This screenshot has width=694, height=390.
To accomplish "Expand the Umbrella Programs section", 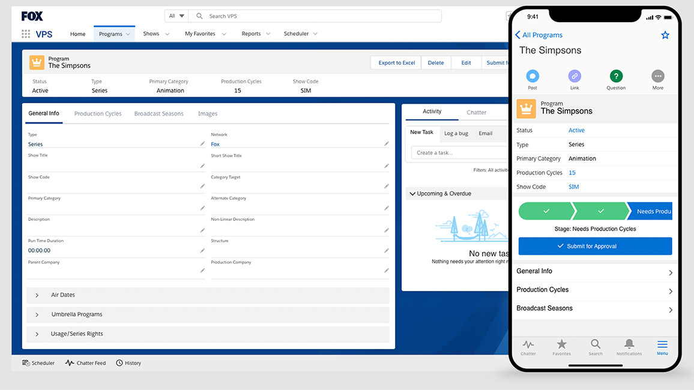I will [x=37, y=314].
